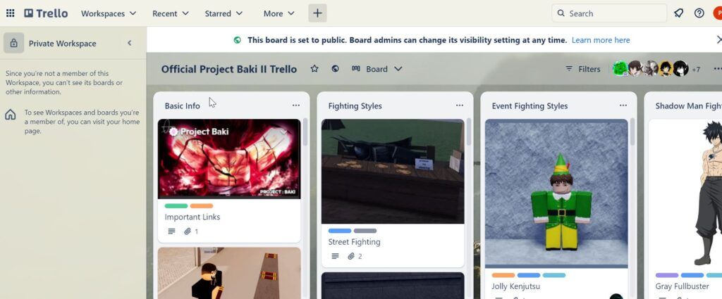Click the green globe icon in banner

237,40
